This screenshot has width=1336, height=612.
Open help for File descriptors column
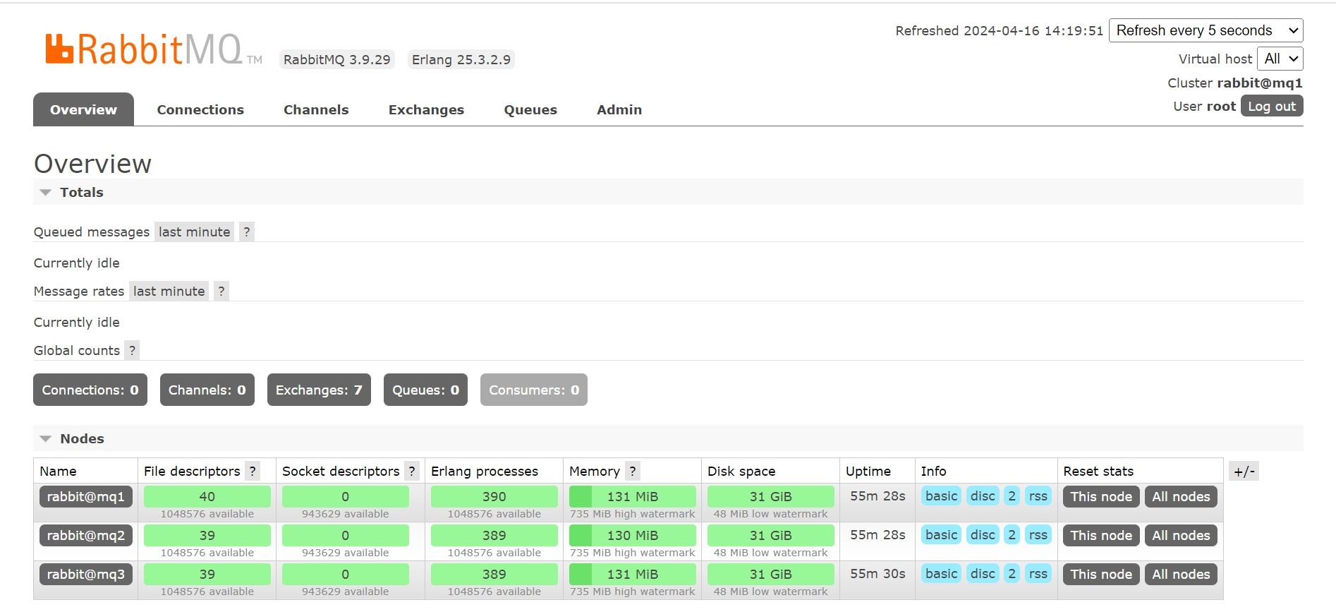tap(253, 471)
